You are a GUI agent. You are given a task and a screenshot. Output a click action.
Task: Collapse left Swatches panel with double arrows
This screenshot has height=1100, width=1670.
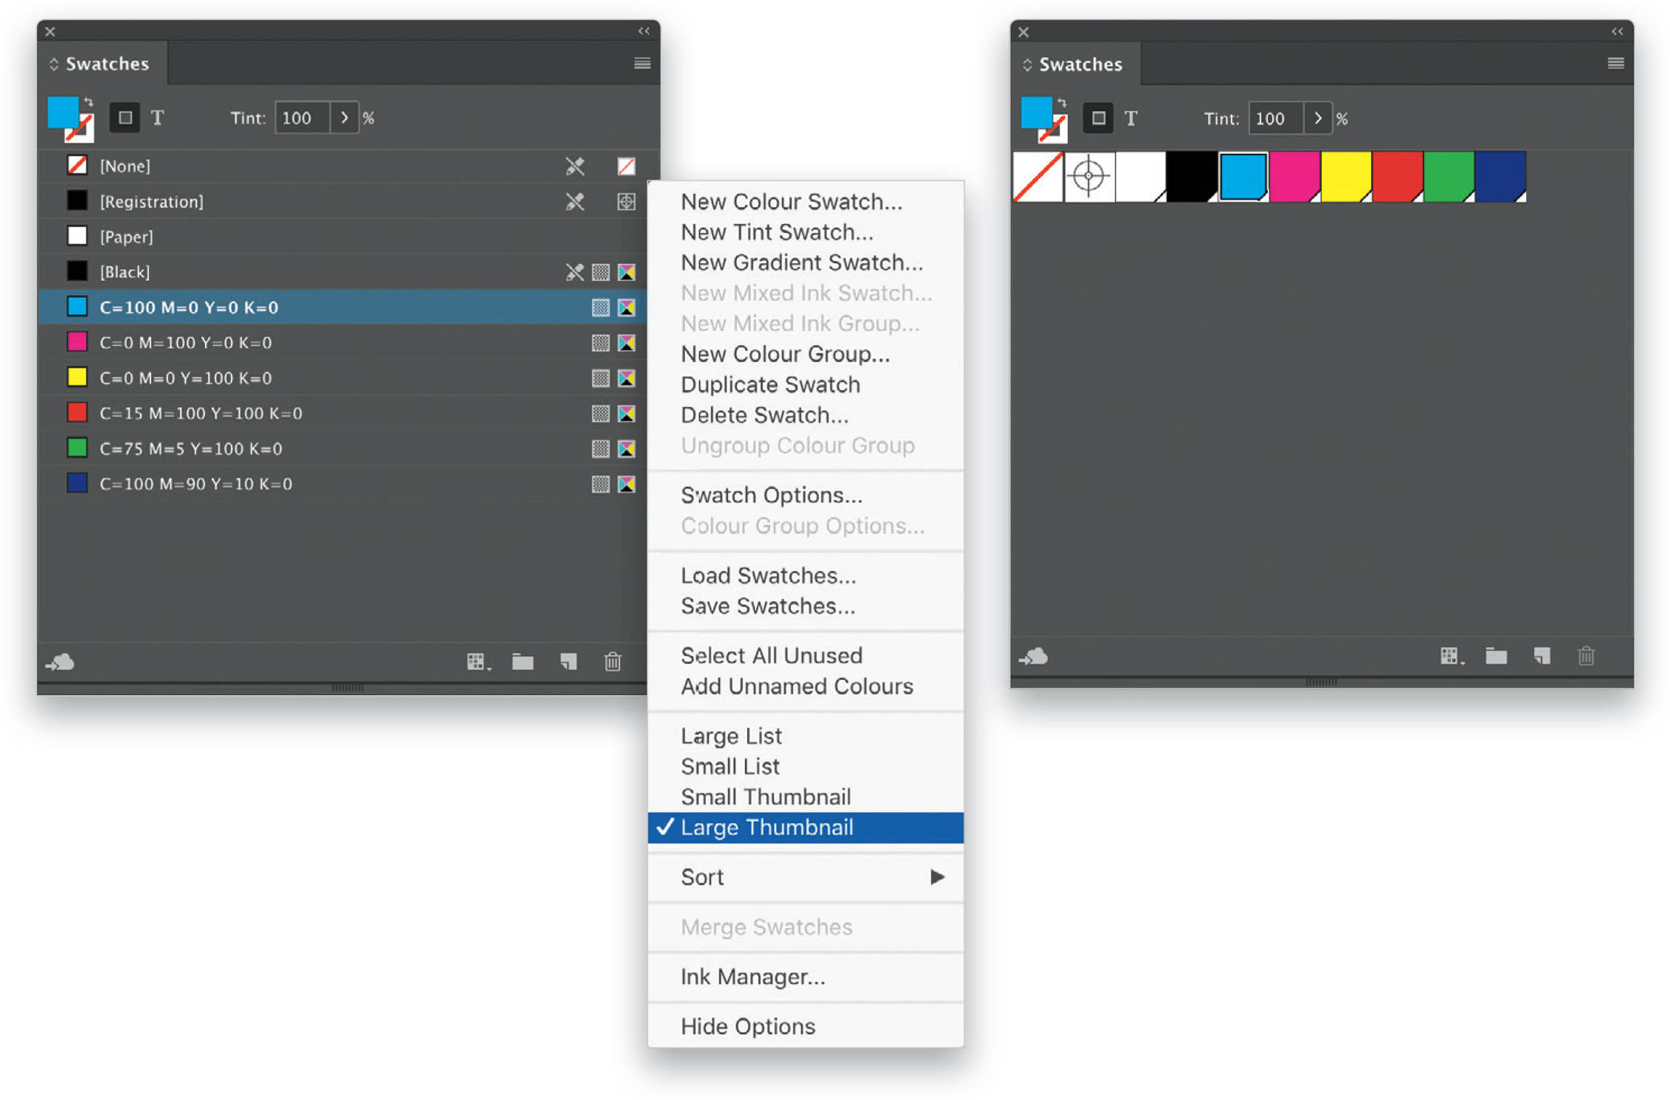[x=644, y=31]
